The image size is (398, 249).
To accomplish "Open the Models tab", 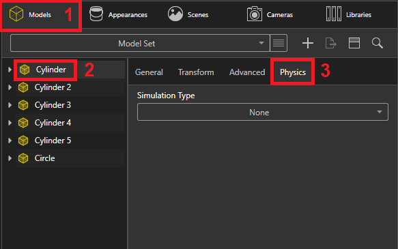I will click(x=40, y=15).
